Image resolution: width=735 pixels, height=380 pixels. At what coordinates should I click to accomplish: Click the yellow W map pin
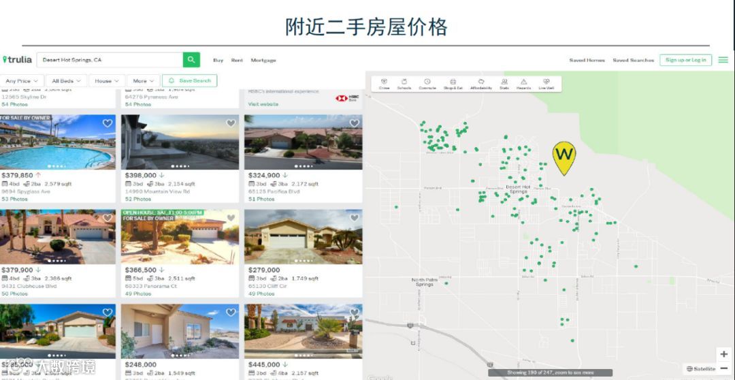click(x=564, y=157)
